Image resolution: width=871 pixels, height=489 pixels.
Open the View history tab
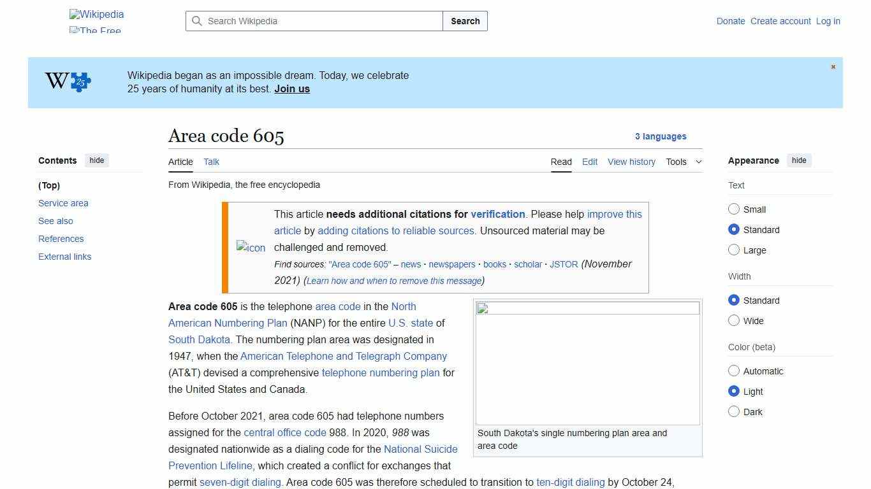631,162
